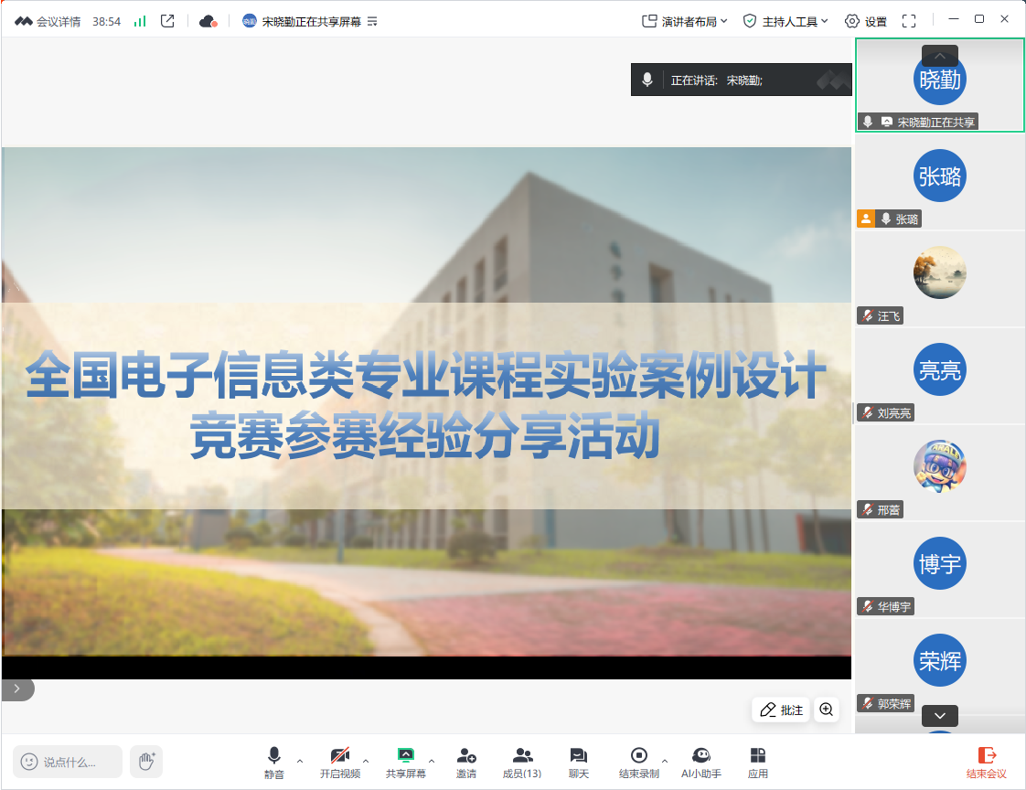Turn on the camera (开启视频)
The width and height of the screenshot is (1026, 790).
point(339,763)
